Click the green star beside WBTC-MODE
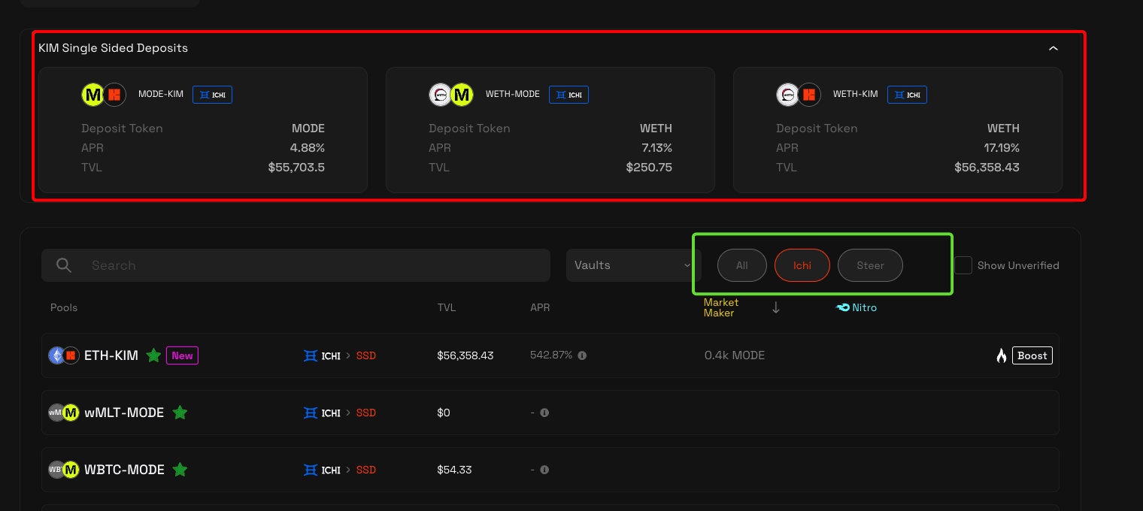Image resolution: width=1143 pixels, height=511 pixels. click(x=180, y=470)
